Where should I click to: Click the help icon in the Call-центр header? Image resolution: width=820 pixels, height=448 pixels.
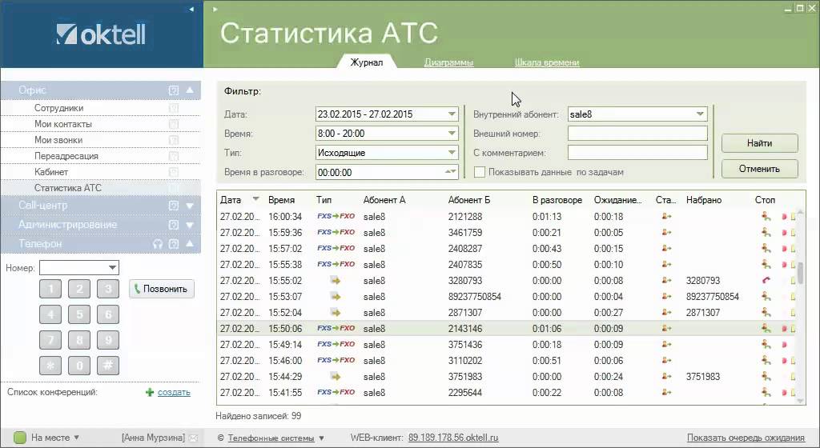(174, 206)
